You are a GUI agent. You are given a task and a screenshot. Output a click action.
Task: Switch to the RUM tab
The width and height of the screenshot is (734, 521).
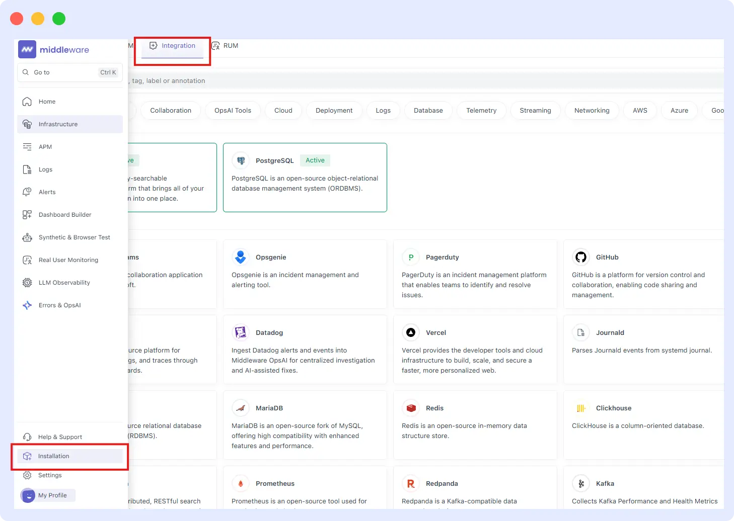[x=225, y=46]
